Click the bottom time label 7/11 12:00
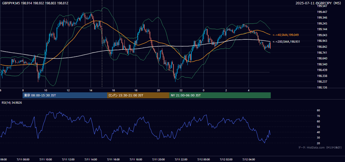 pyautogui.click(x=68, y=160)
